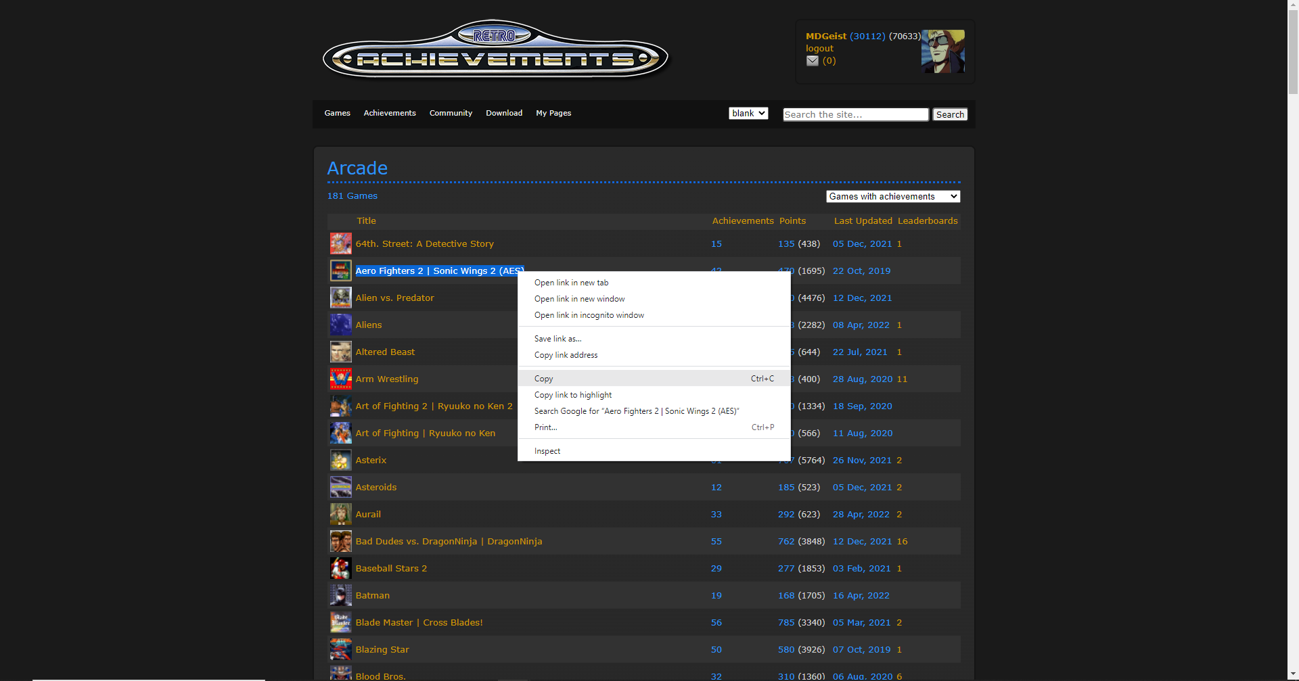
Task: Select Copy link to highlight
Action: pyautogui.click(x=654, y=395)
